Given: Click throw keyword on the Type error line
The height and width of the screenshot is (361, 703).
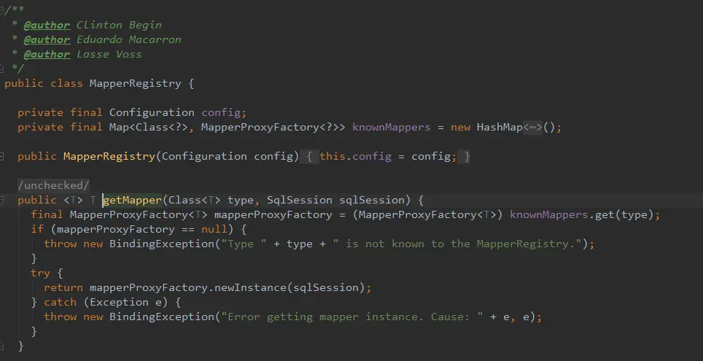Looking at the screenshot, I should coord(60,244).
